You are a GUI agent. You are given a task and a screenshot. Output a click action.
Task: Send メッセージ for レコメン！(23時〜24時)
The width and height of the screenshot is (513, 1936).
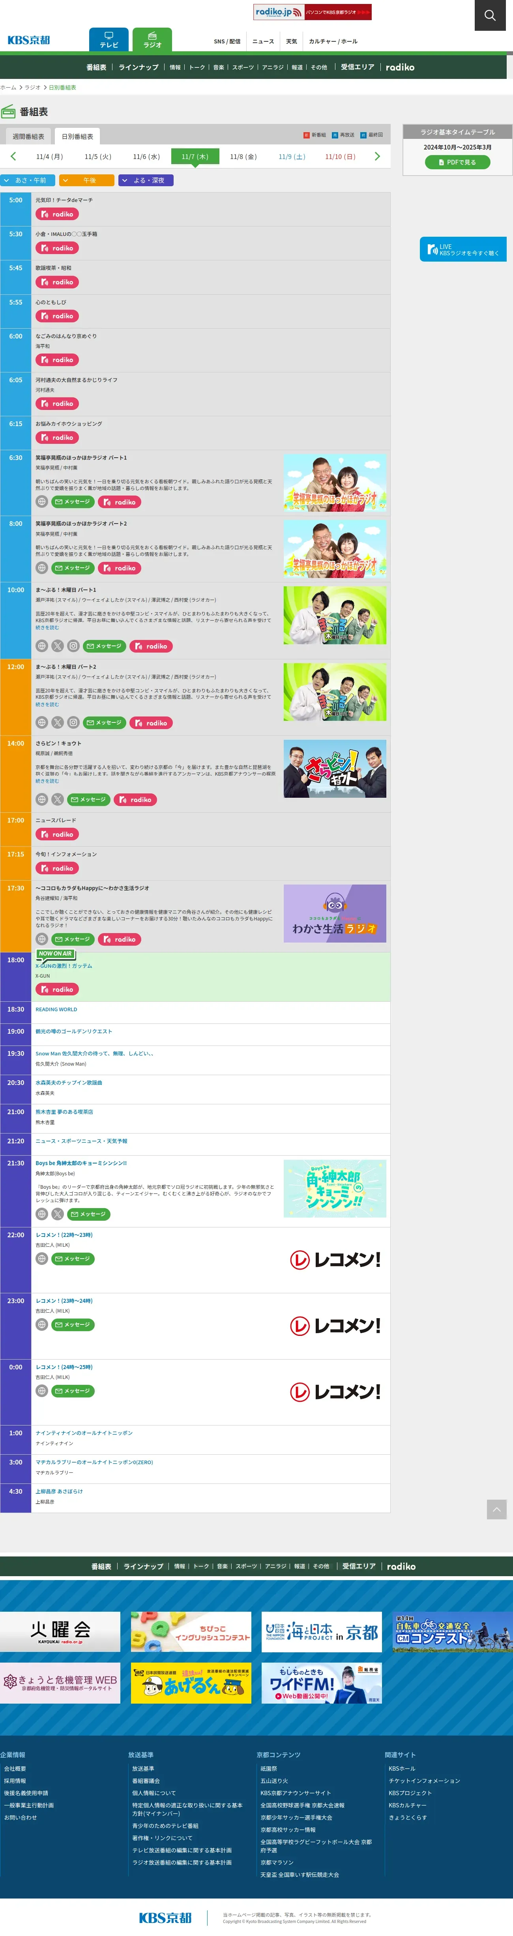click(73, 1325)
